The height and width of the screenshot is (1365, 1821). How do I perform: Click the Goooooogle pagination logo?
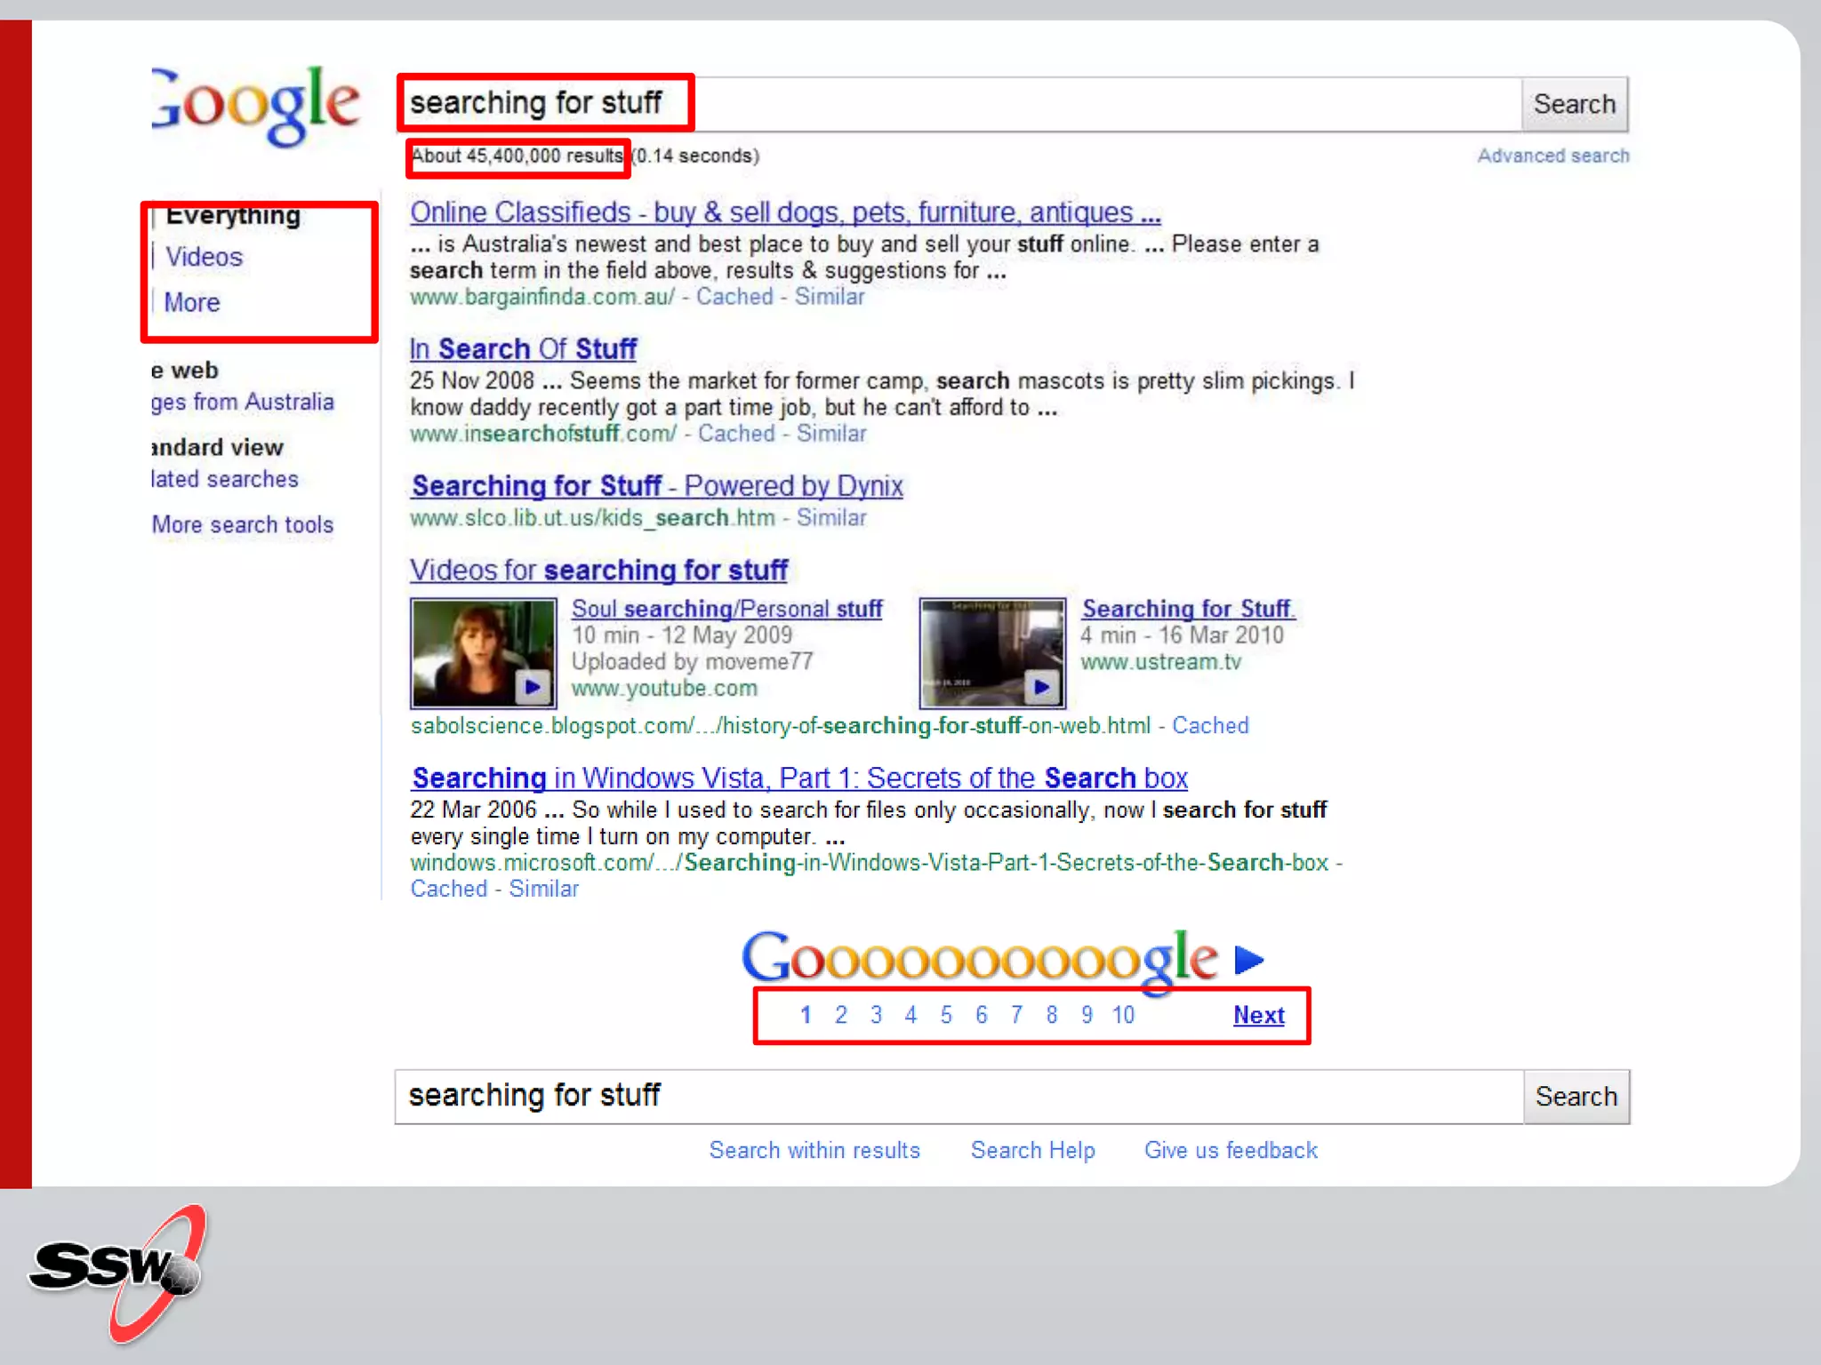978,958
